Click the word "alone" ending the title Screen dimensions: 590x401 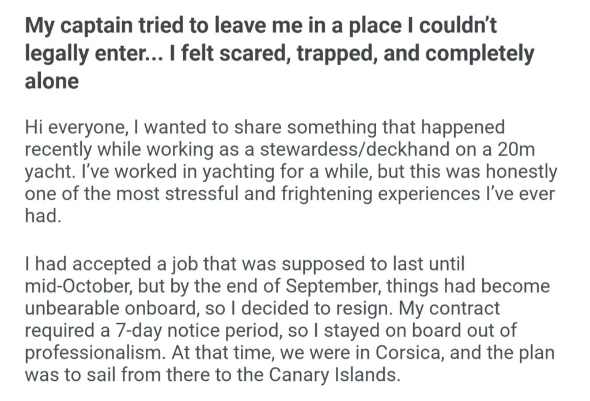(x=51, y=81)
